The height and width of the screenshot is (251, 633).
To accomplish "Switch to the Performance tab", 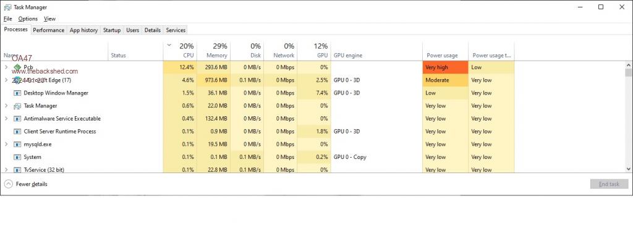I will 48,30.
